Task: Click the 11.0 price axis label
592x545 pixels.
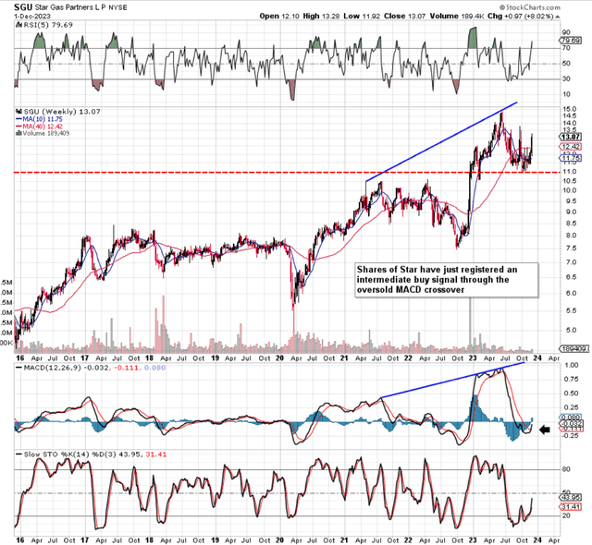Action: tap(570, 172)
